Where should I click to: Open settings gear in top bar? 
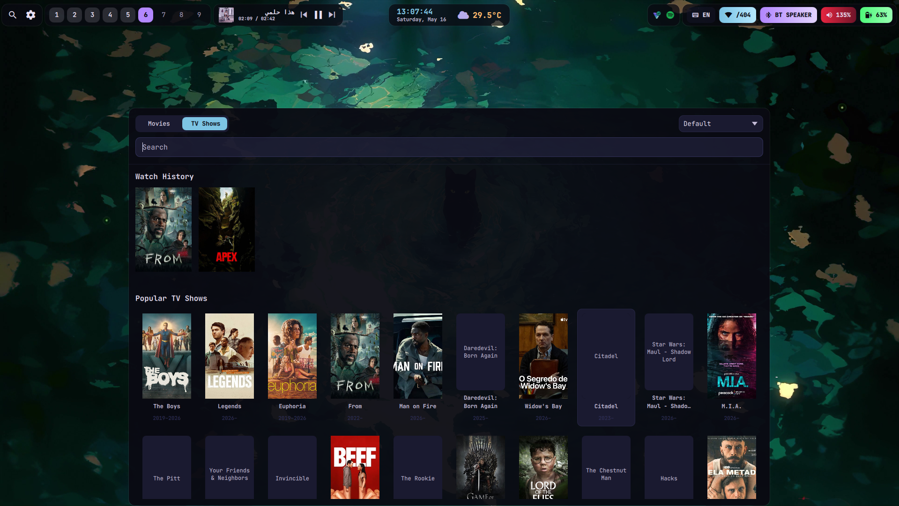click(x=30, y=15)
